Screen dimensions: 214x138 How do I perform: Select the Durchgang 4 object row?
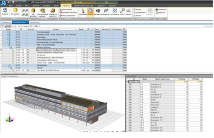[x=165, y=102]
